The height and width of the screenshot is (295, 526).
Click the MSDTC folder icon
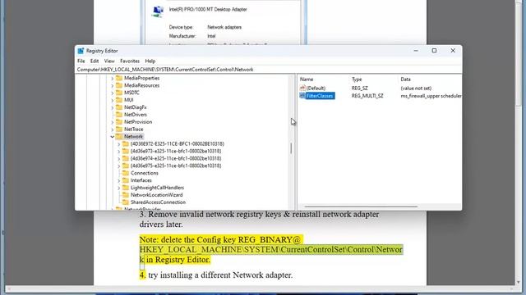pyautogui.click(x=119, y=93)
